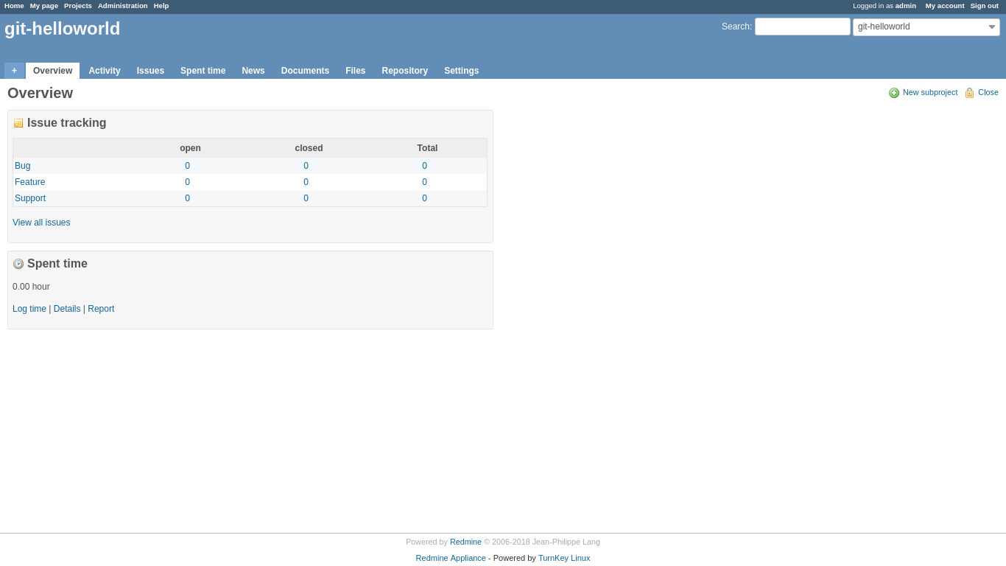
Task: Click Sign out in the top bar
Action: 984,6
